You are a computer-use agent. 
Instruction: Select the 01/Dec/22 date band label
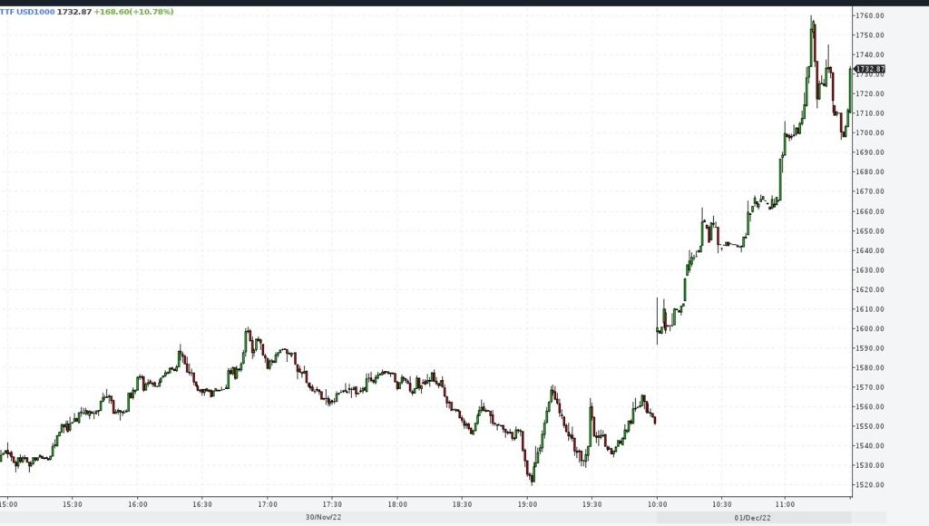[752, 519]
